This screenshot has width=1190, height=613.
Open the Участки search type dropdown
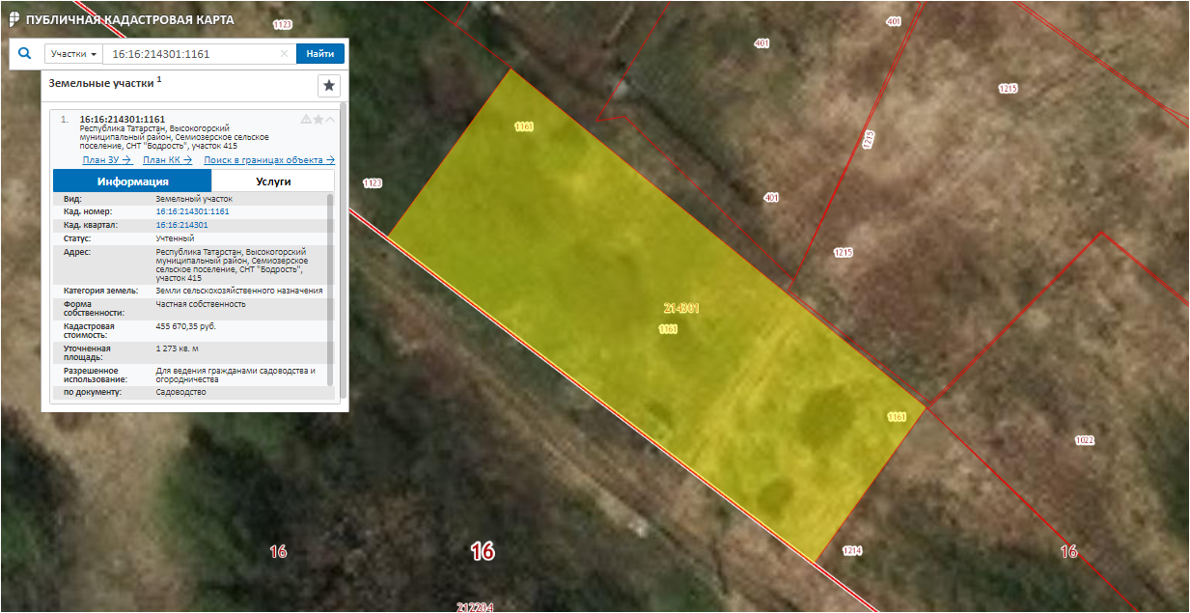click(73, 54)
